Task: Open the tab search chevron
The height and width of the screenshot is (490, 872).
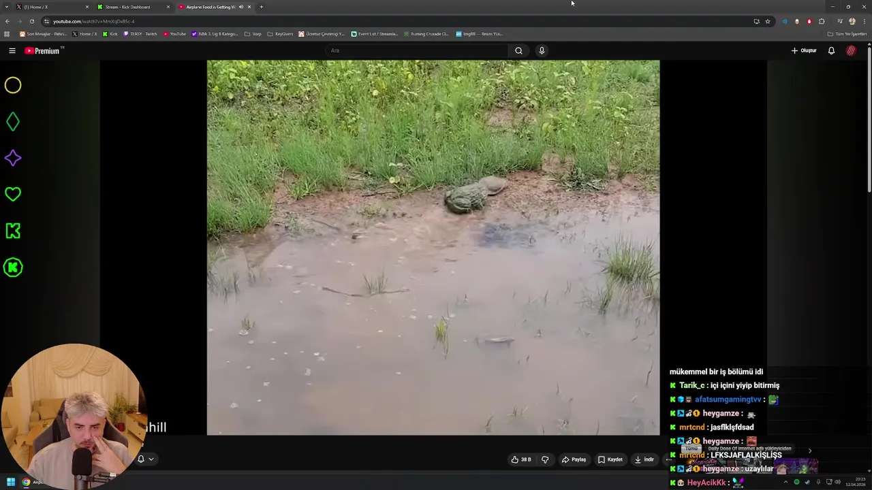Action: pyautogui.click(x=7, y=7)
